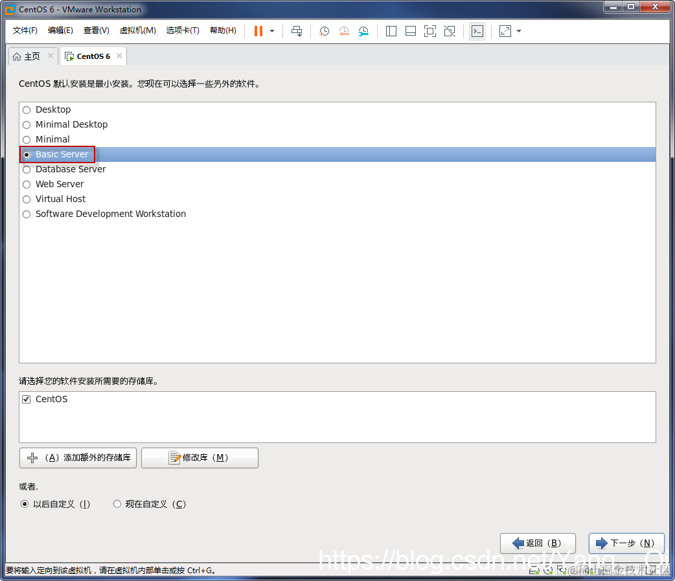Close the CentOS 6 tab
Screen dimensions: 675x581
click(x=119, y=56)
